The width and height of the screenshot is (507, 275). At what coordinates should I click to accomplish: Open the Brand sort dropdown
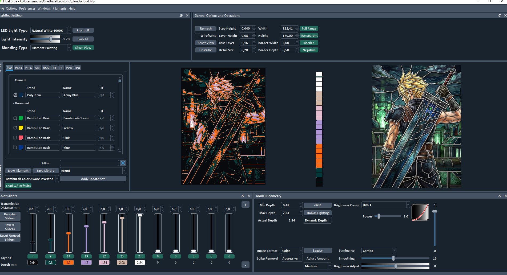click(x=93, y=171)
